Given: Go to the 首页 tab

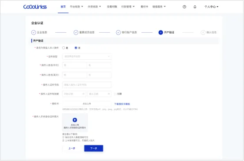Looking at the screenshot, I should click(x=63, y=7).
